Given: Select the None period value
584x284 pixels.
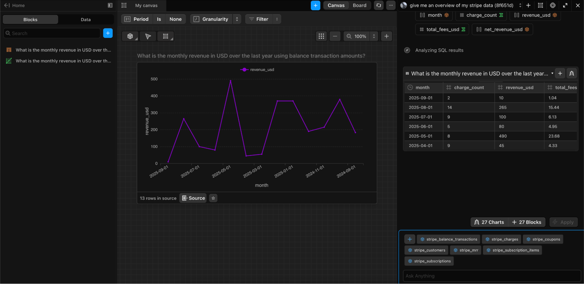Looking at the screenshot, I should tap(176, 19).
